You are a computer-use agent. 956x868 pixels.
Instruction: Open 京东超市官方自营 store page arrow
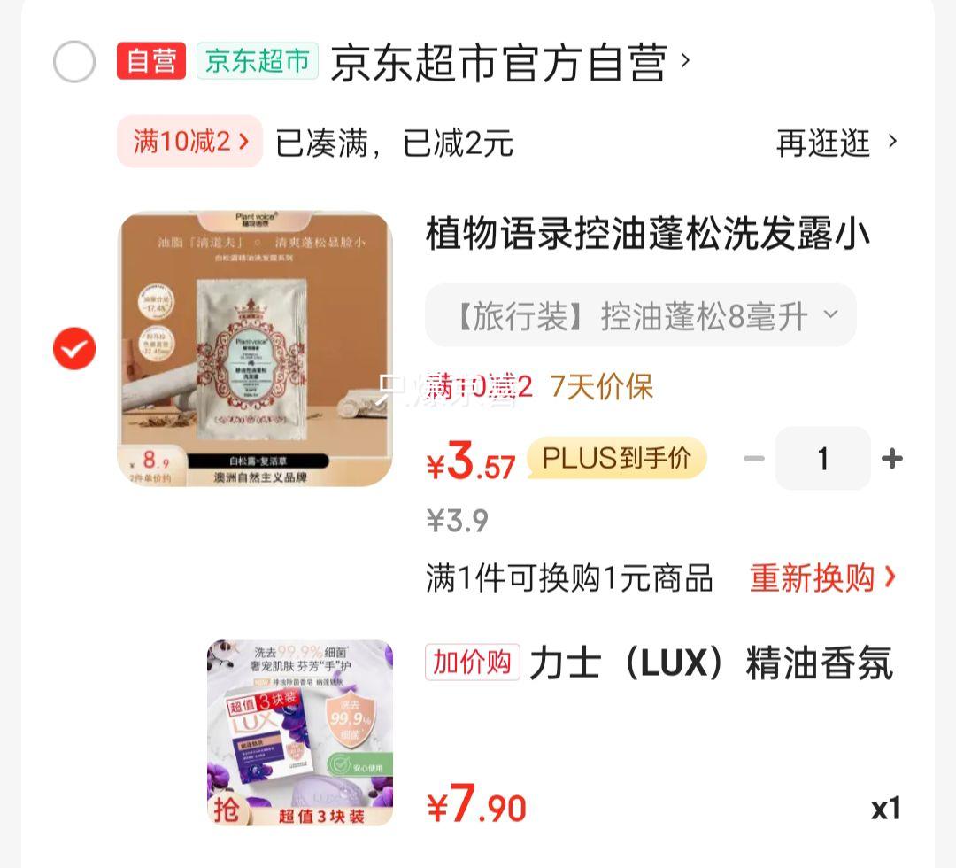coord(685,60)
